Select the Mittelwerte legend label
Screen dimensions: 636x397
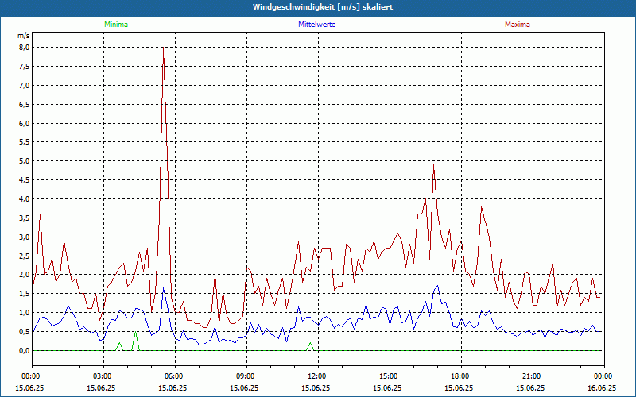click(316, 25)
